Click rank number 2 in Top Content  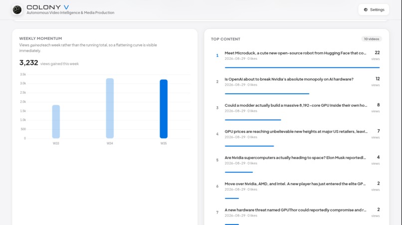point(217,82)
